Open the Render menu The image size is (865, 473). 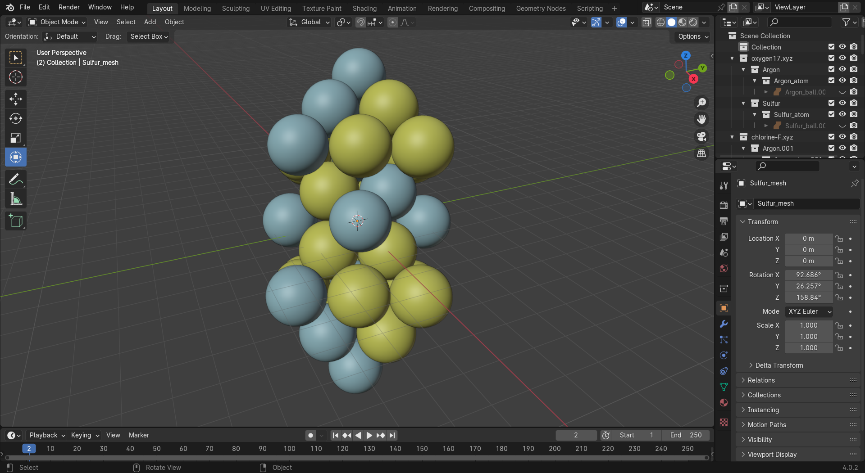pyautogui.click(x=69, y=7)
